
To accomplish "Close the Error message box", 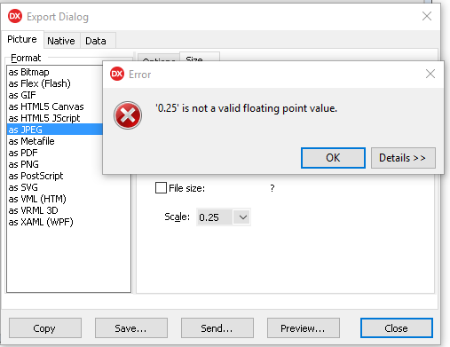I will 430,74.
